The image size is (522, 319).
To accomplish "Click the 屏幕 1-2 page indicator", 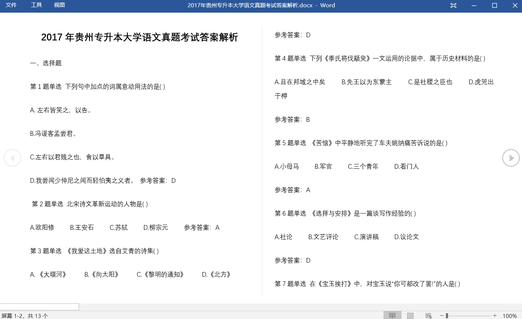I will (25, 316).
